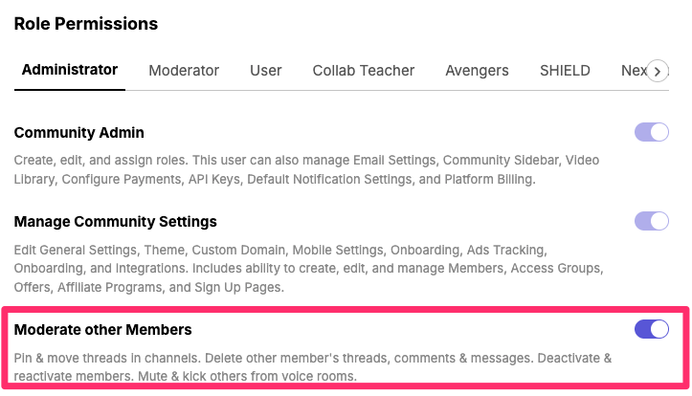Click the Manage Community Settings title
The width and height of the screenshot is (692, 396).
pyautogui.click(x=116, y=222)
